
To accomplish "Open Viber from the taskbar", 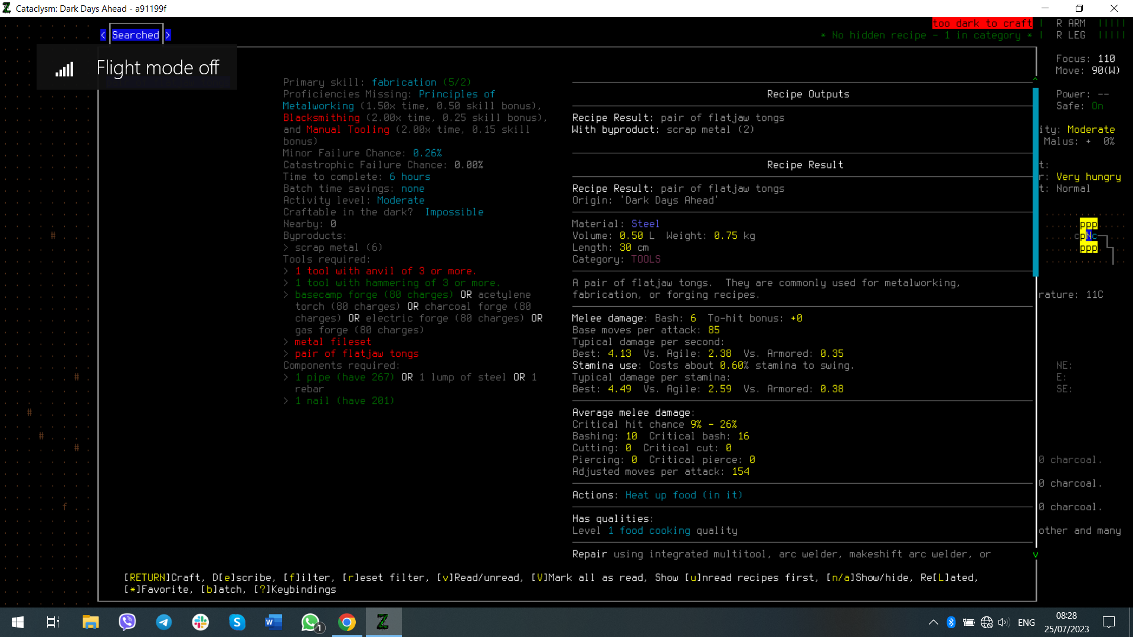I will 127,622.
